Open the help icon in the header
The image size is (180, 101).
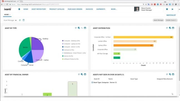coord(167,9)
